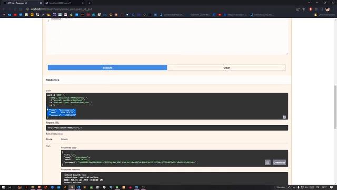Screen dimensions: 337x190
Task: Click the browser back arrow
Action: (x=4, y=9)
